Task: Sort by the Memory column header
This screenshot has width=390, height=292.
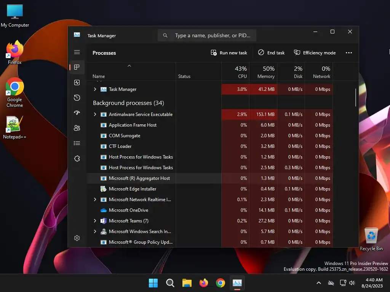Action: point(263,72)
